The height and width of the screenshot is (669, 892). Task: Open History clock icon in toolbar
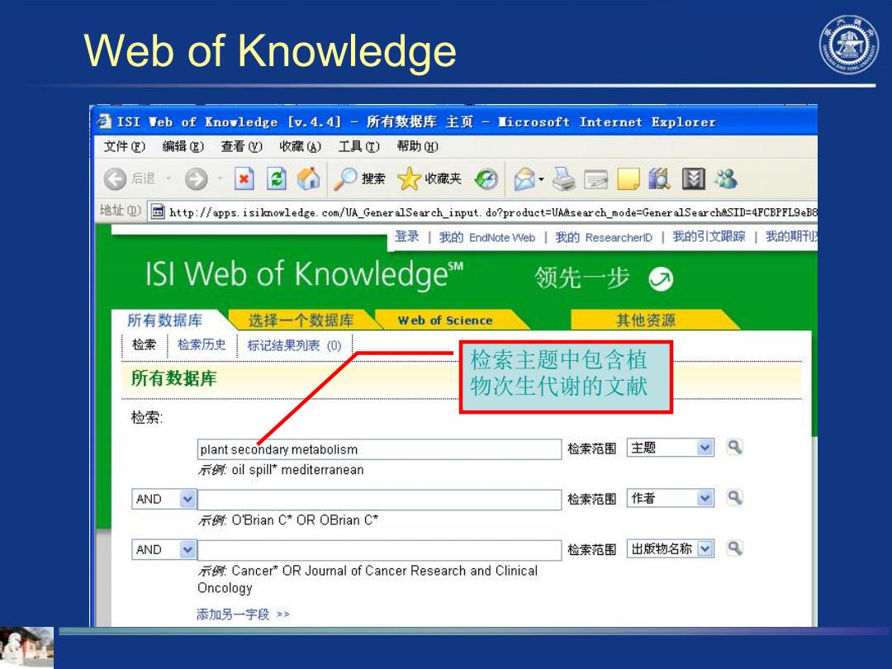tap(486, 179)
